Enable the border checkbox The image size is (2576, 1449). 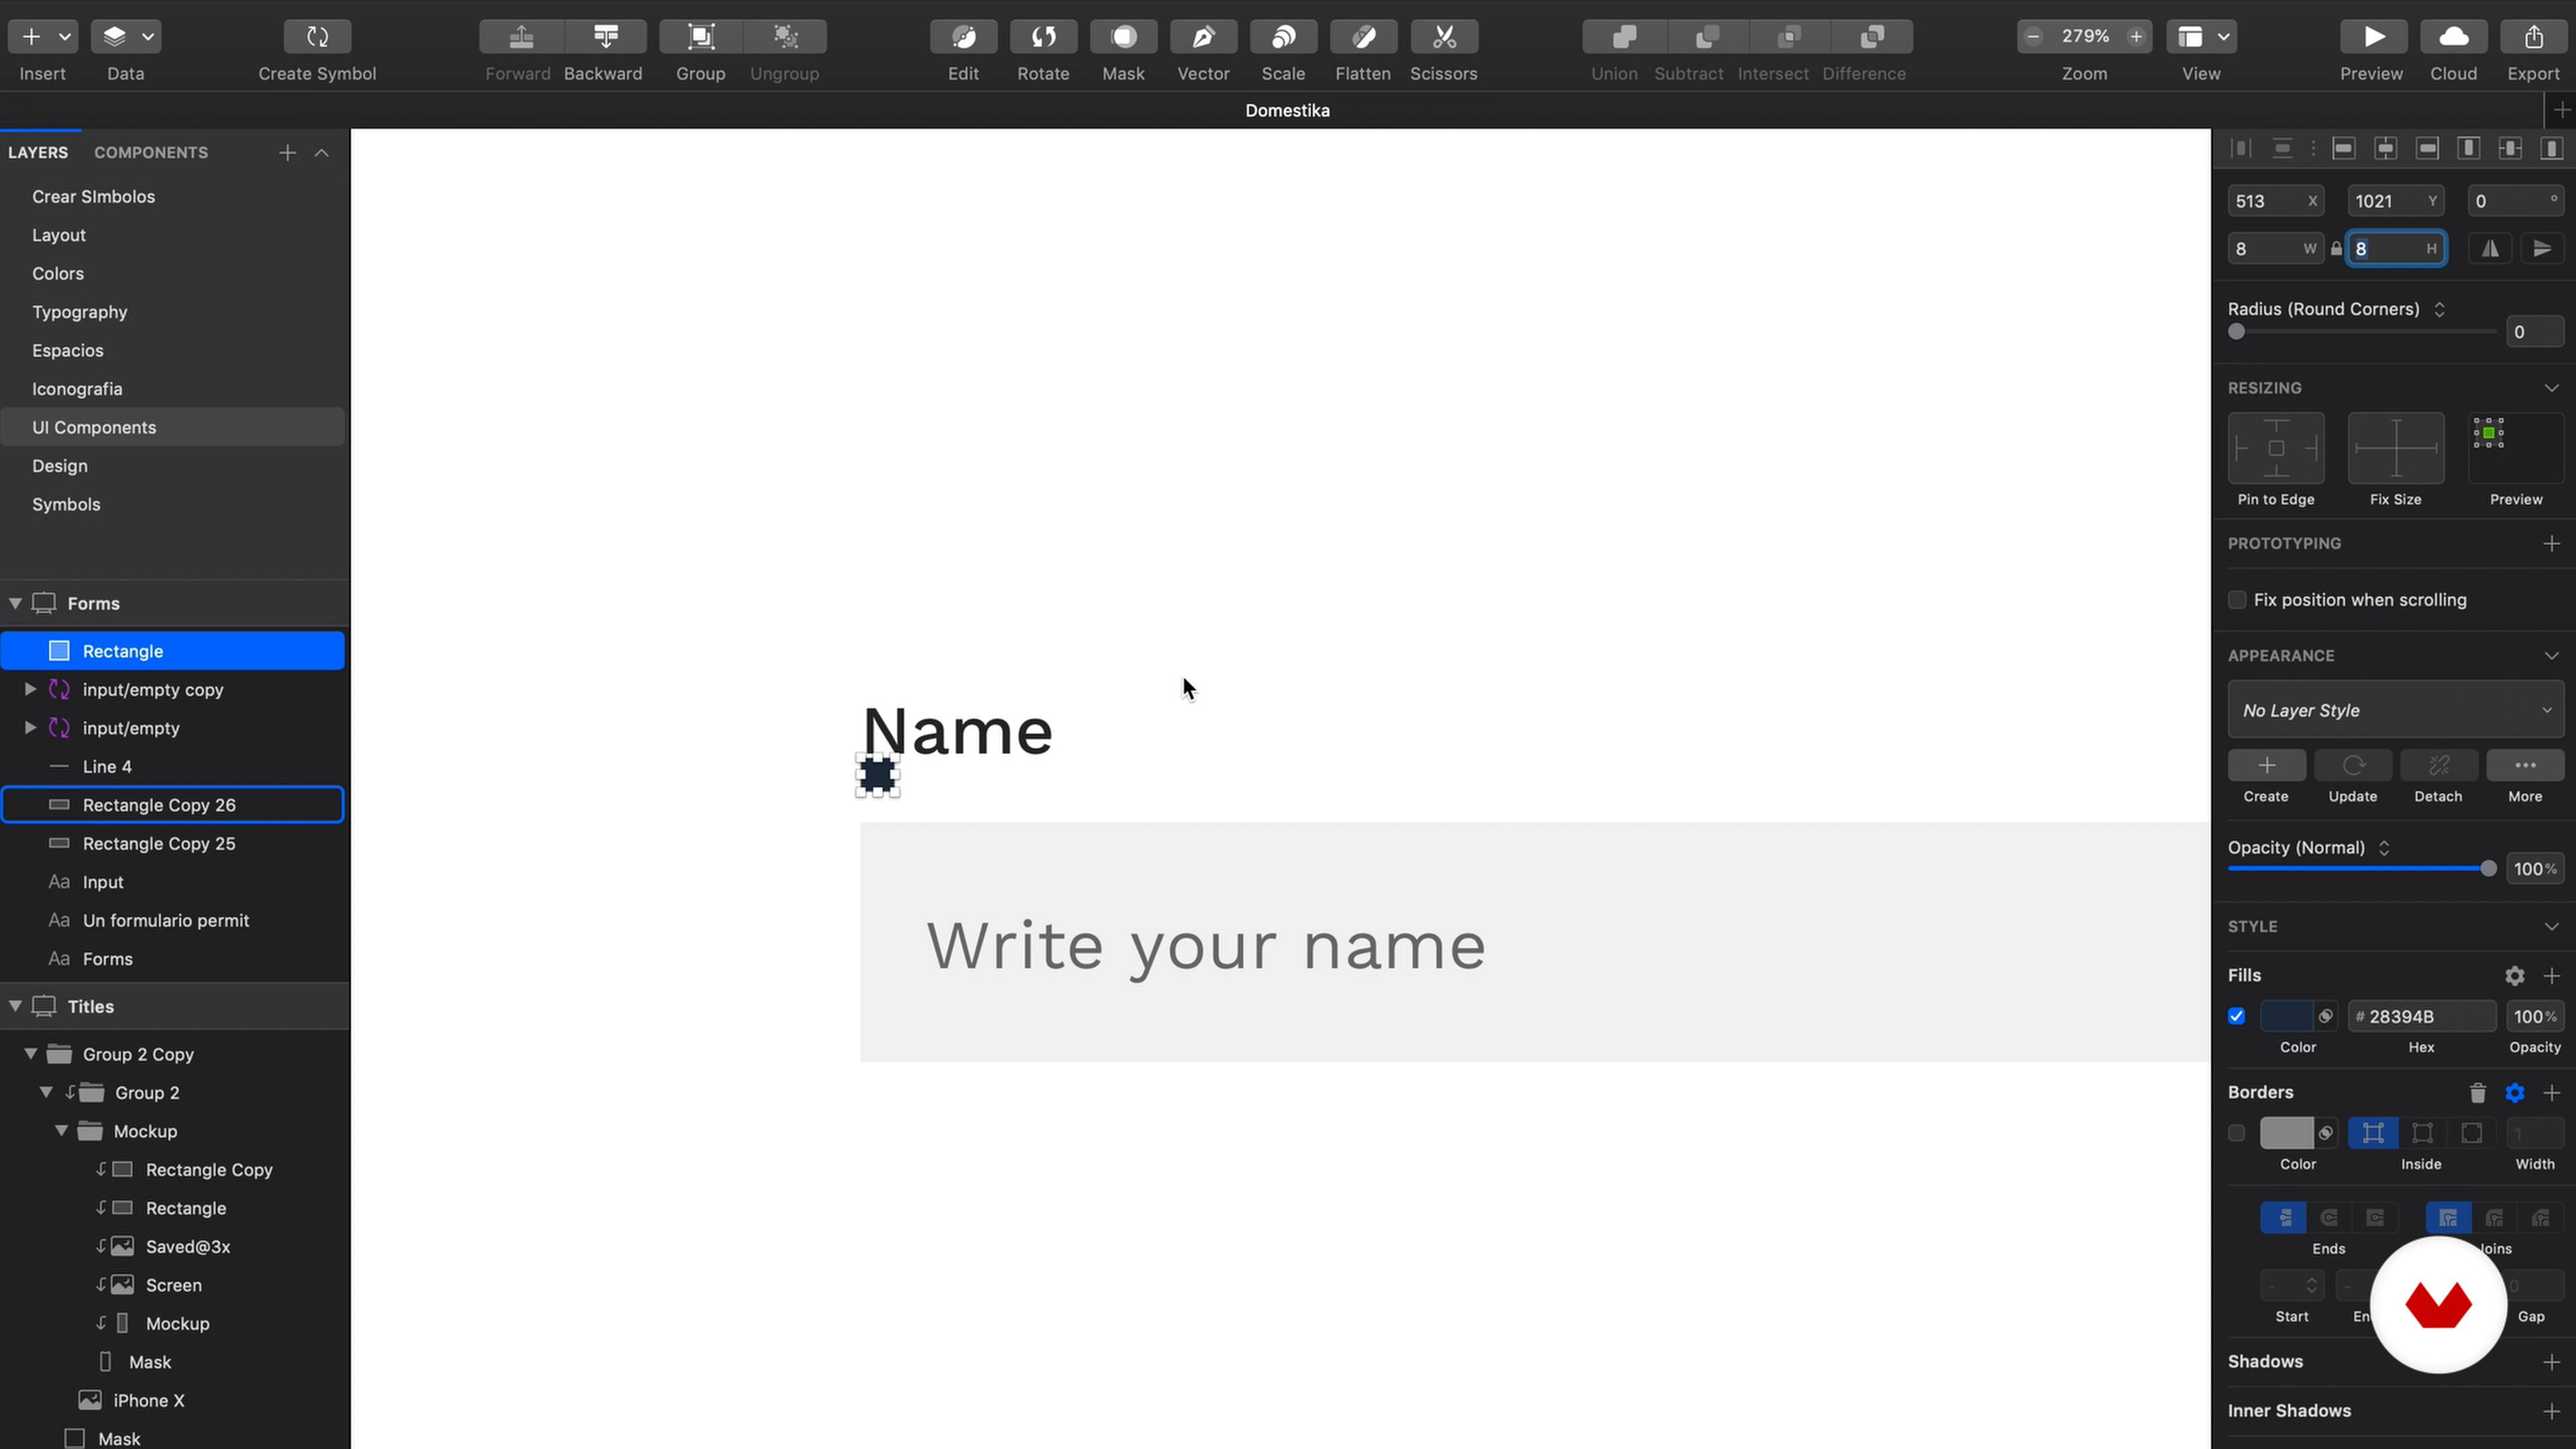[x=2237, y=1134]
